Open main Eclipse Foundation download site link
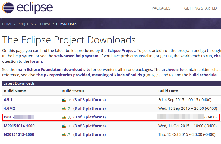The height and width of the screenshot is (144, 221). 53,70
